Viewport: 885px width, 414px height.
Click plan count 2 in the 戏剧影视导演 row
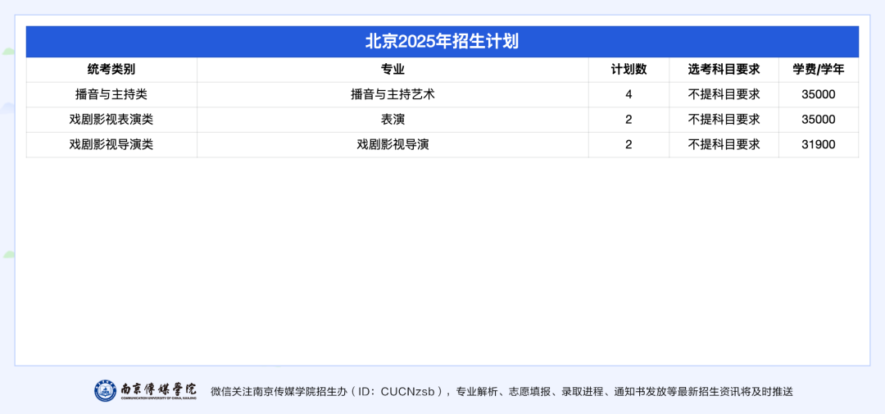[x=629, y=144]
